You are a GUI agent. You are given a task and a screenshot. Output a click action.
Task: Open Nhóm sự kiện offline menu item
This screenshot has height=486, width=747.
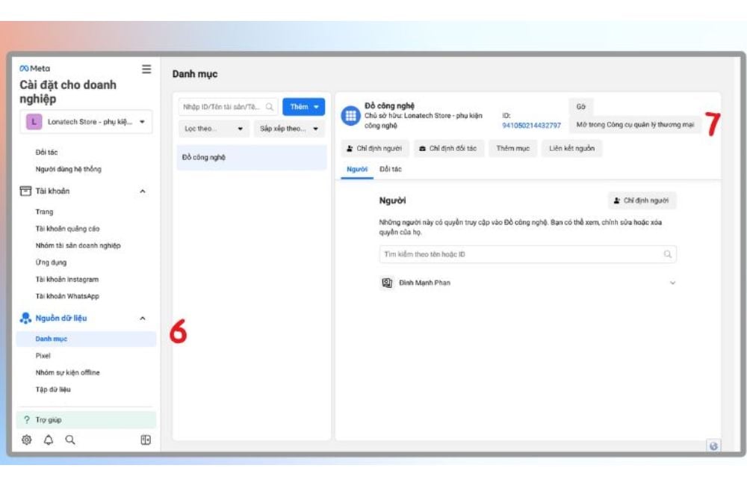[x=68, y=372]
